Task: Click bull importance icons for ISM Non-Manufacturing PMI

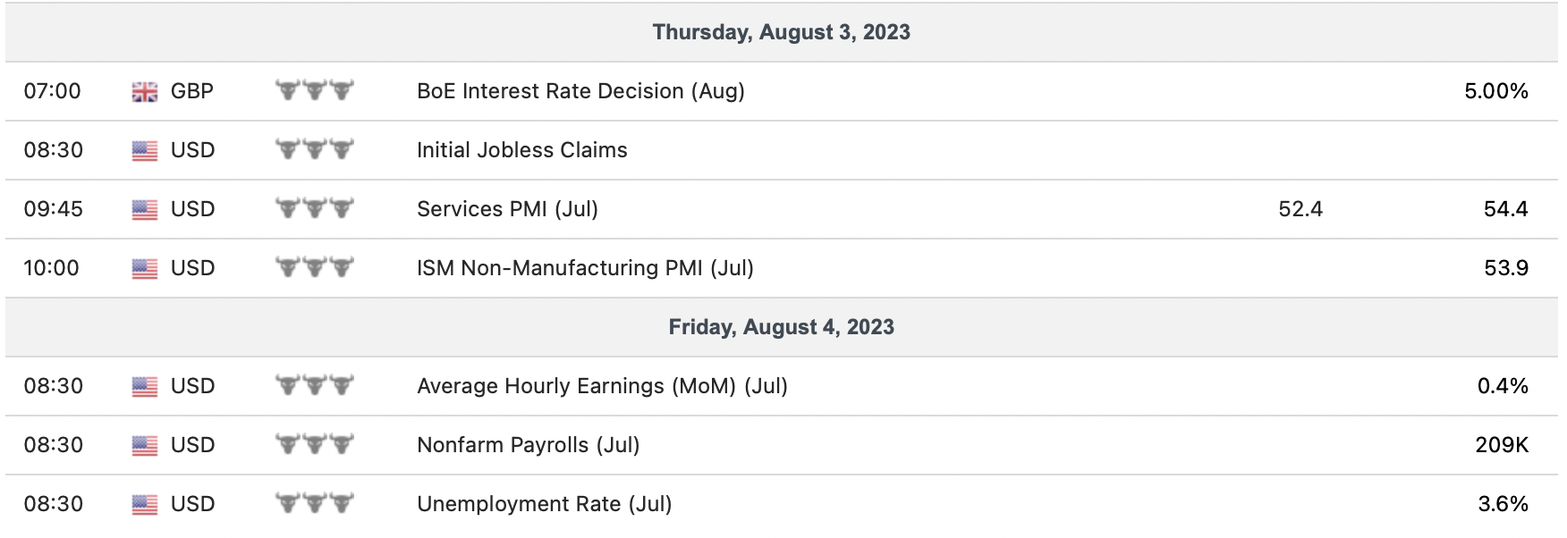Action: coord(314,267)
